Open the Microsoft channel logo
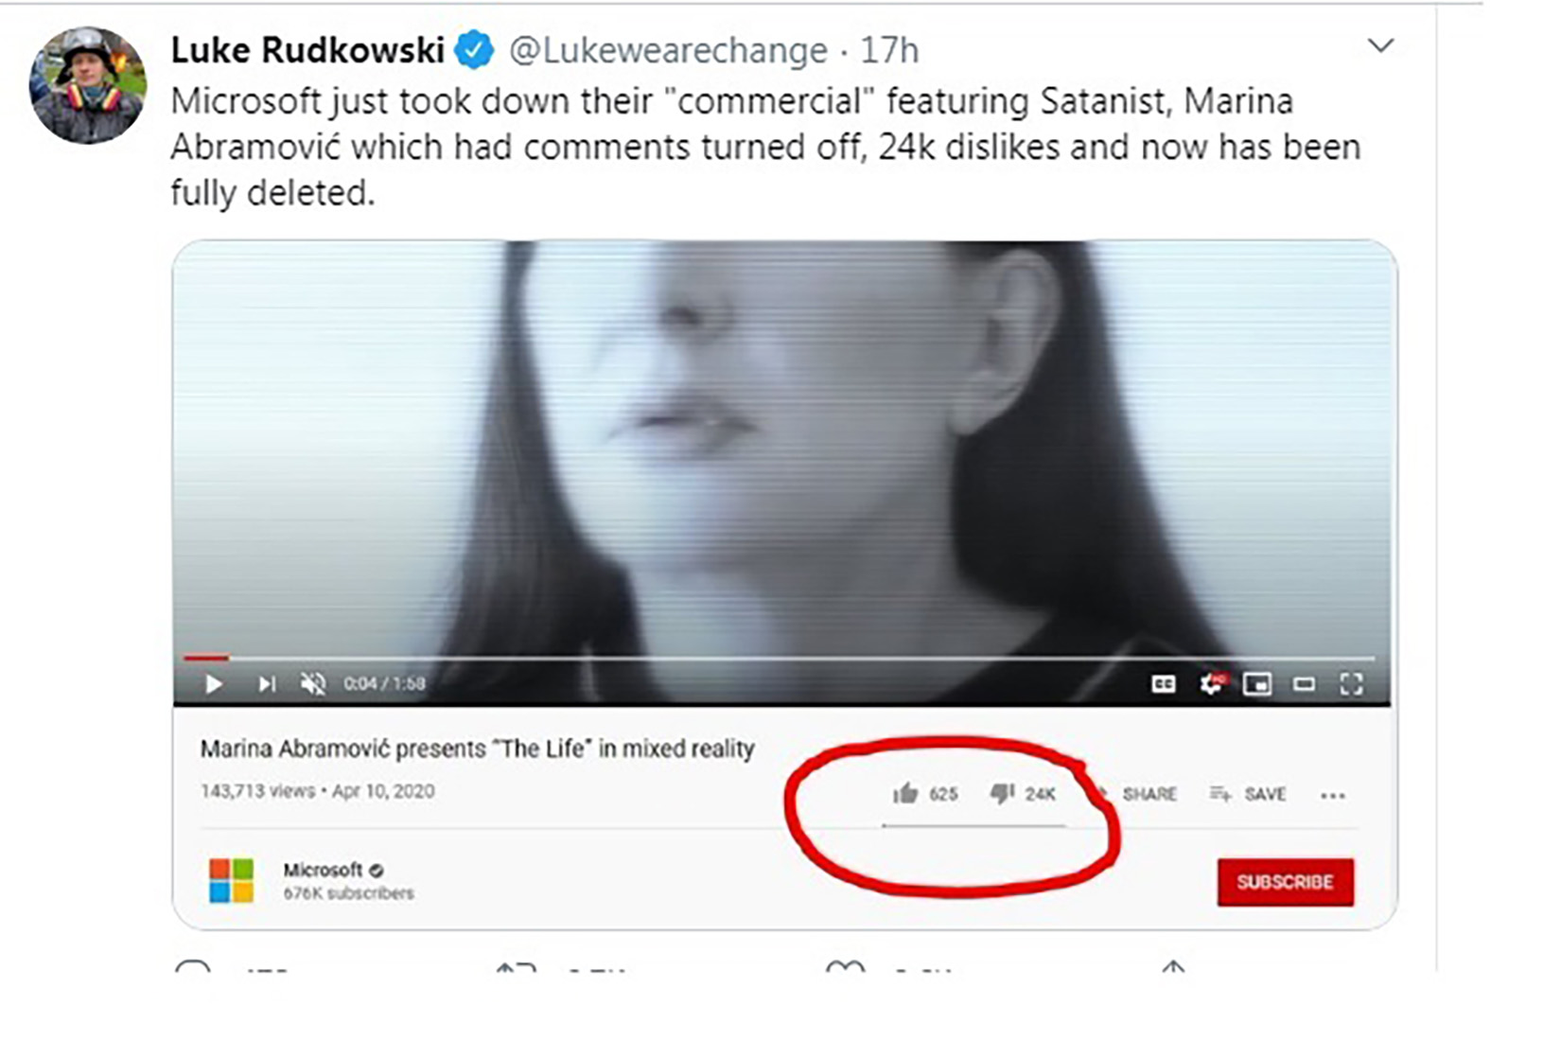Viewport: 1561px width, 1040px height. (232, 880)
